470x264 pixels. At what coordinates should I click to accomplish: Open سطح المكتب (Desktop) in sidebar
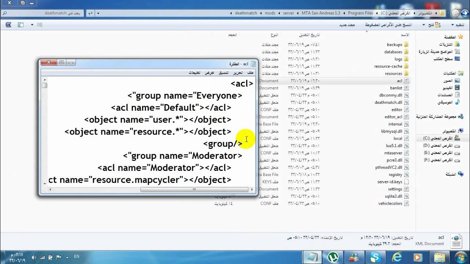pyautogui.click(x=447, y=59)
